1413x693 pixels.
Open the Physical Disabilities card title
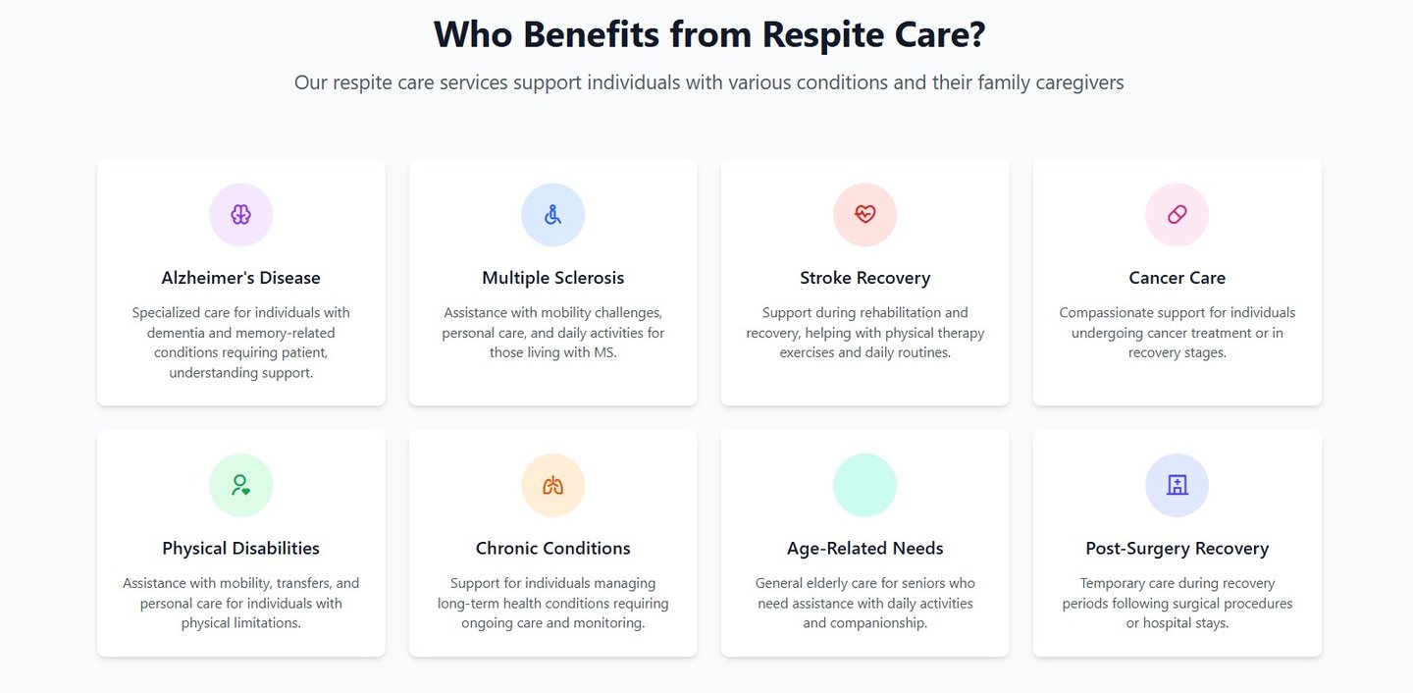pyautogui.click(x=241, y=548)
